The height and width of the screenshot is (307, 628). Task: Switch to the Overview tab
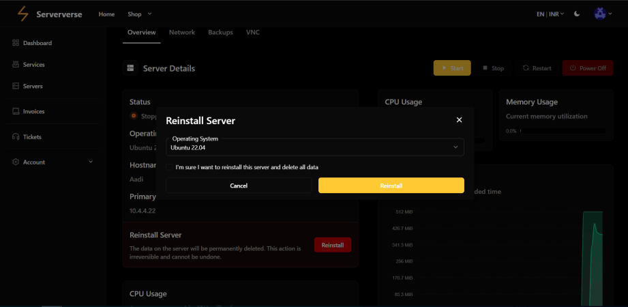(141, 33)
